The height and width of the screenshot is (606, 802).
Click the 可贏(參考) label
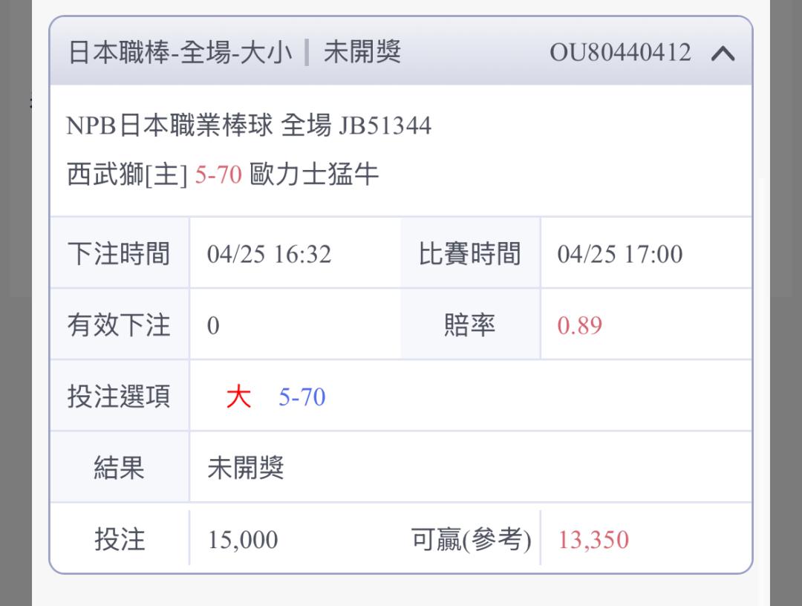tap(471, 540)
